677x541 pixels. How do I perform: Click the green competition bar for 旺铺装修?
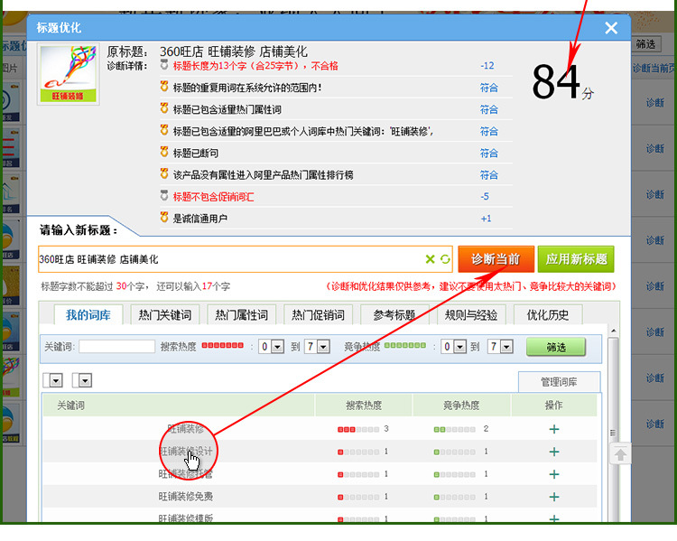[454, 430]
